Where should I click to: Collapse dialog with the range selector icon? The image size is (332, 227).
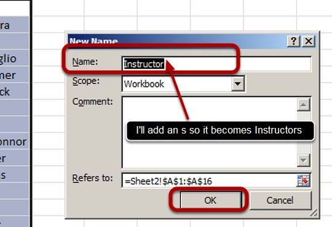click(x=303, y=181)
